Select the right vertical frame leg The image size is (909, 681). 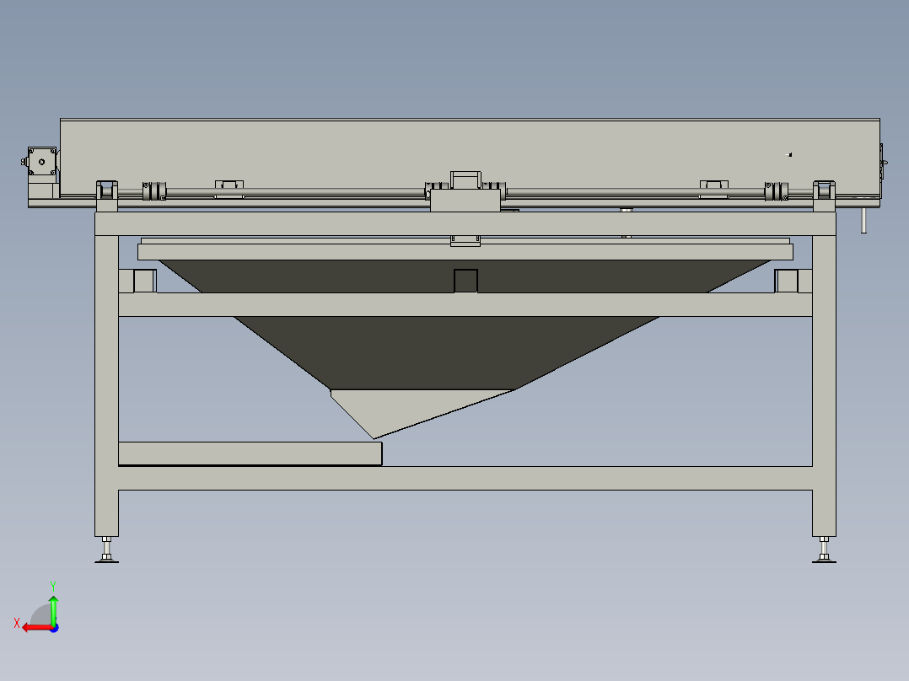[824, 385]
